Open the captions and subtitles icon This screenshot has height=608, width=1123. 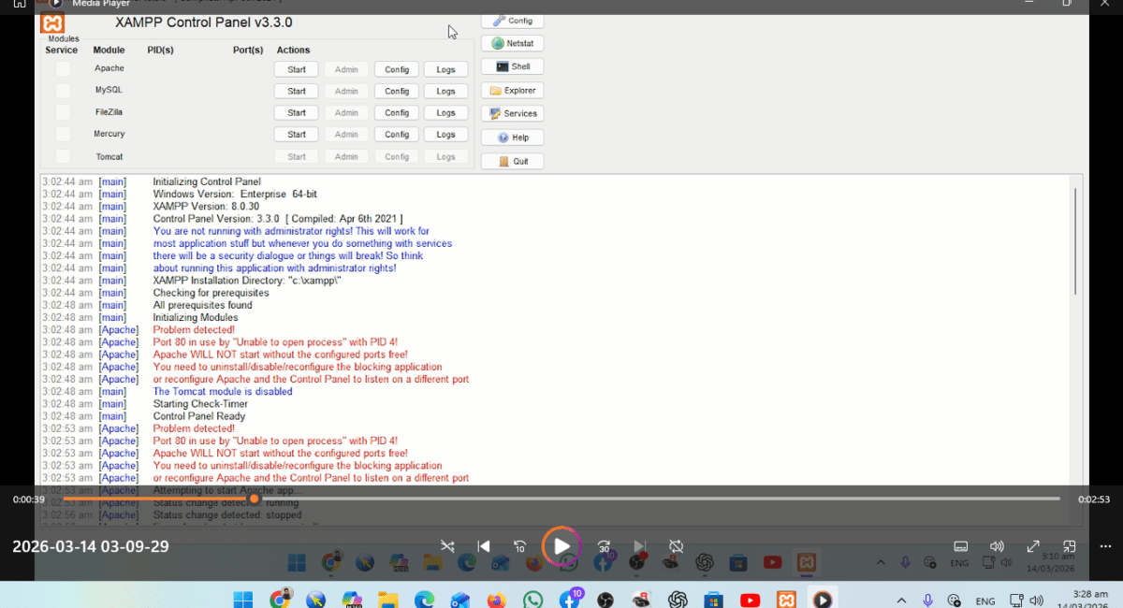coord(960,546)
